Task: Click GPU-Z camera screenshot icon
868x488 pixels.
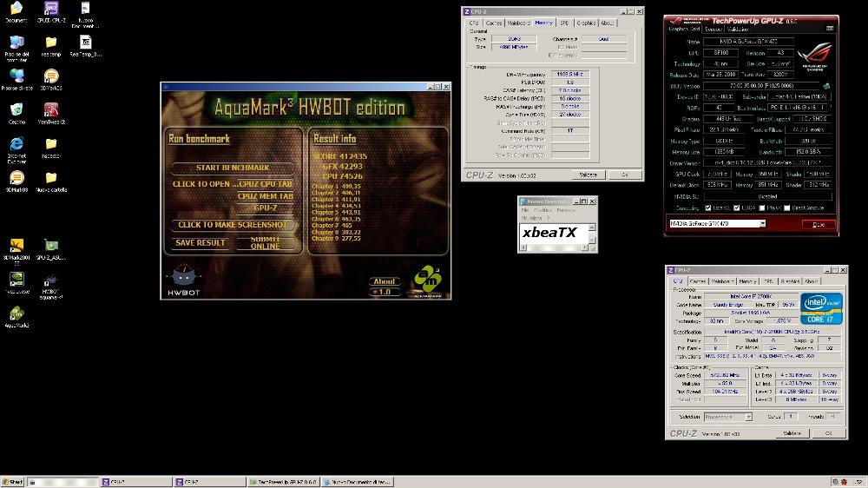Action: pyautogui.click(x=829, y=29)
